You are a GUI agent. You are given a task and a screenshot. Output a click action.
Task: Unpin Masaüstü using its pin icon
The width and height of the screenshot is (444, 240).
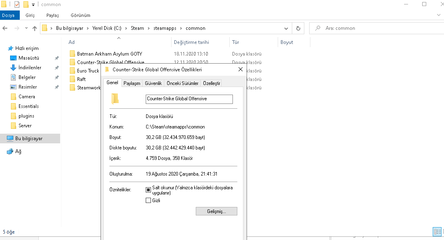[x=57, y=58]
